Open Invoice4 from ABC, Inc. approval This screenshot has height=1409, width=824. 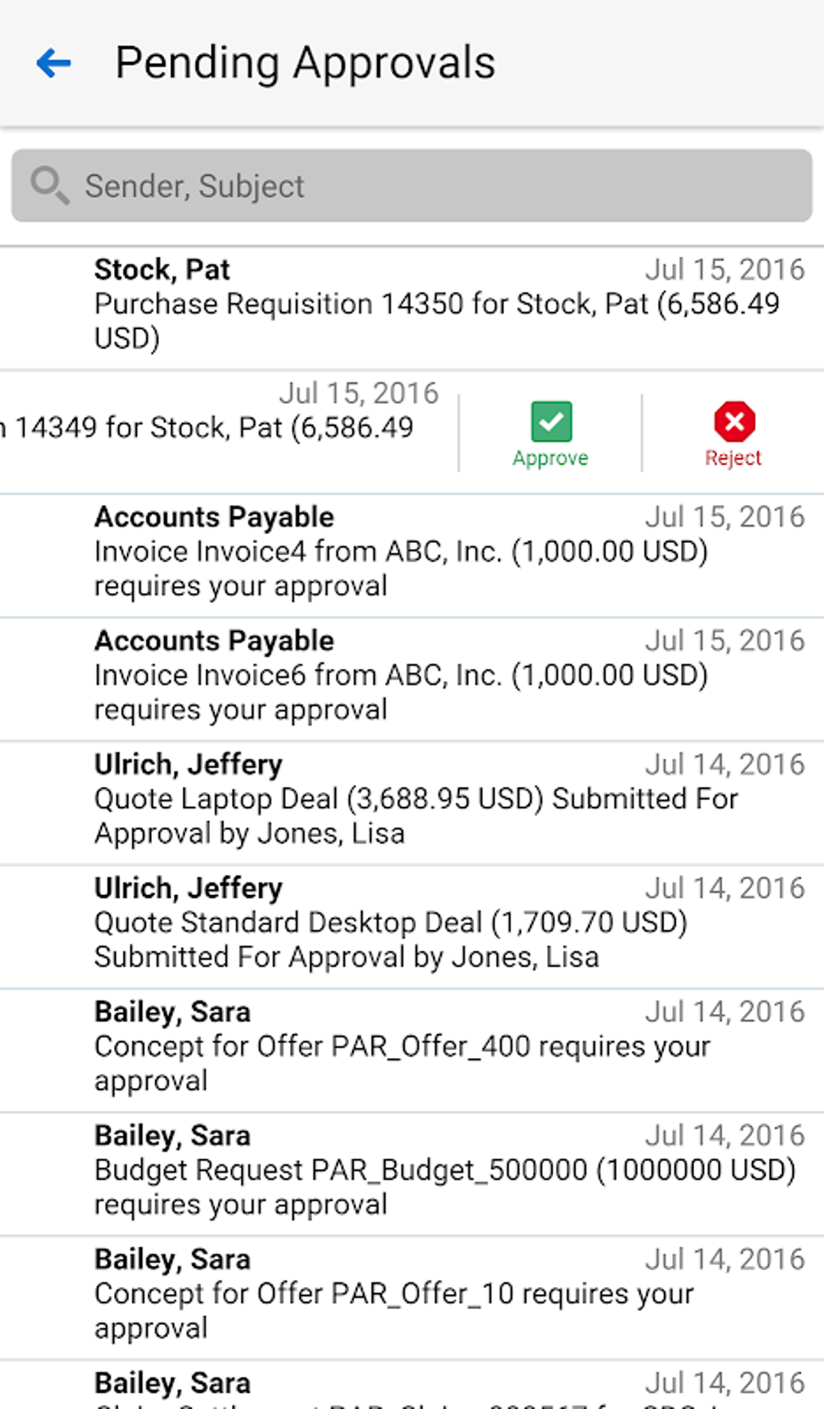412,556
